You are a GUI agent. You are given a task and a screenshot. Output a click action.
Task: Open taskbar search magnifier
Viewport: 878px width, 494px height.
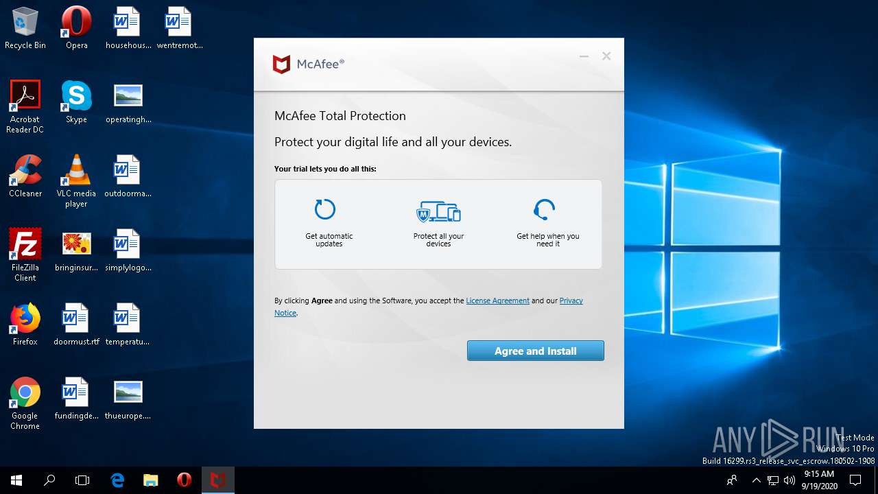(x=49, y=480)
